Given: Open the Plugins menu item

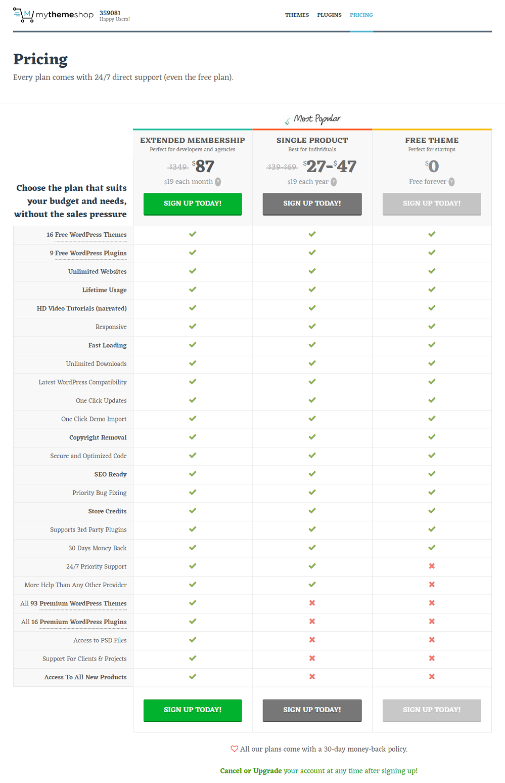Looking at the screenshot, I should pos(329,15).
